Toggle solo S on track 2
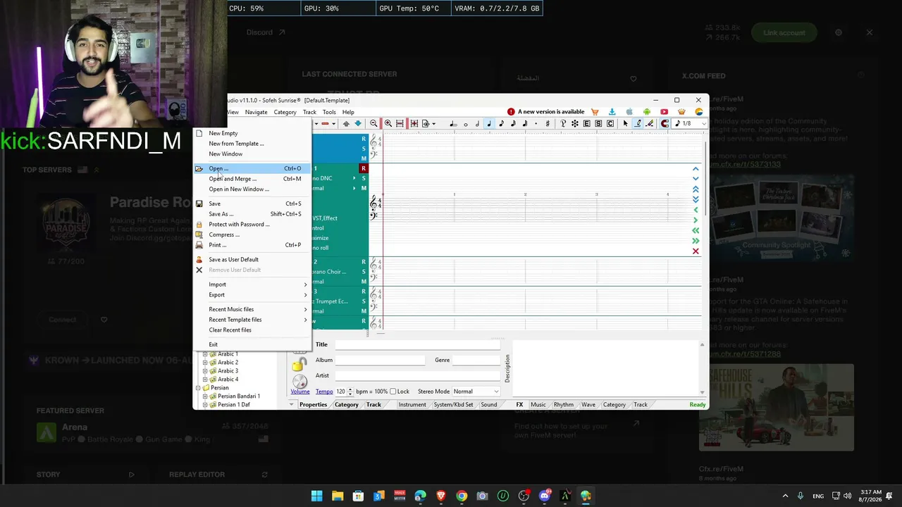Image resolution: width=902 pixels, height=507 pixels. pyautogui.click(x=364, y=272)
